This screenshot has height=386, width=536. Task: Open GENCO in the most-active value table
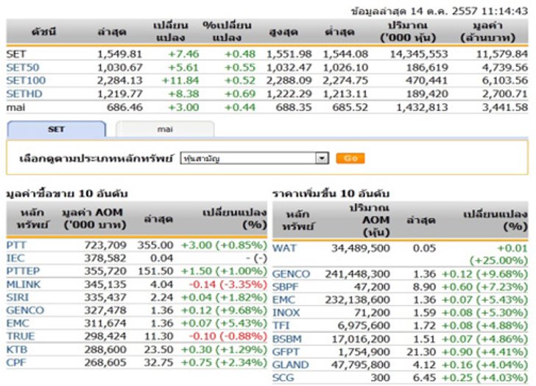tap(25, 310)
